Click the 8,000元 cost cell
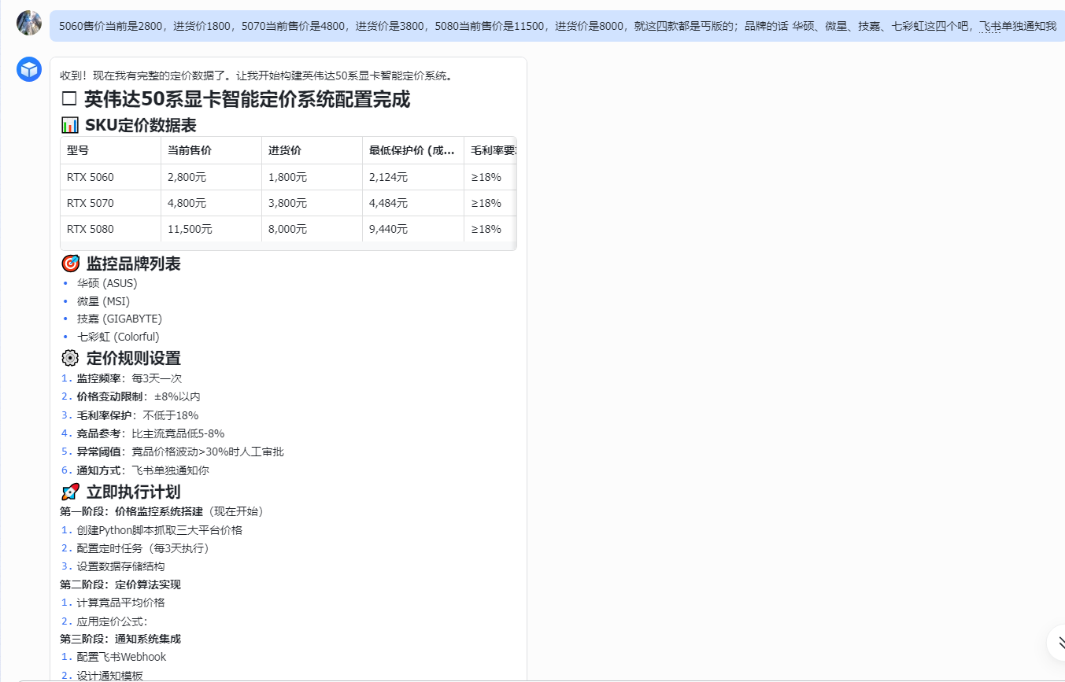Viewport: 1065px width, 682px height. click(312, 229)
